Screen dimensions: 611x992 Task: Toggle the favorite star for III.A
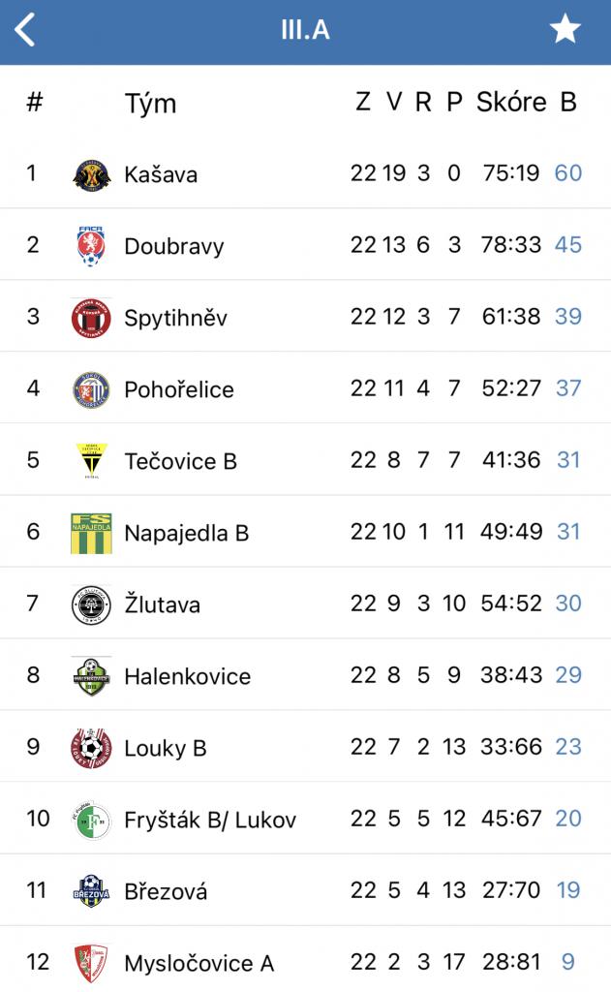(x=565, y=30)
